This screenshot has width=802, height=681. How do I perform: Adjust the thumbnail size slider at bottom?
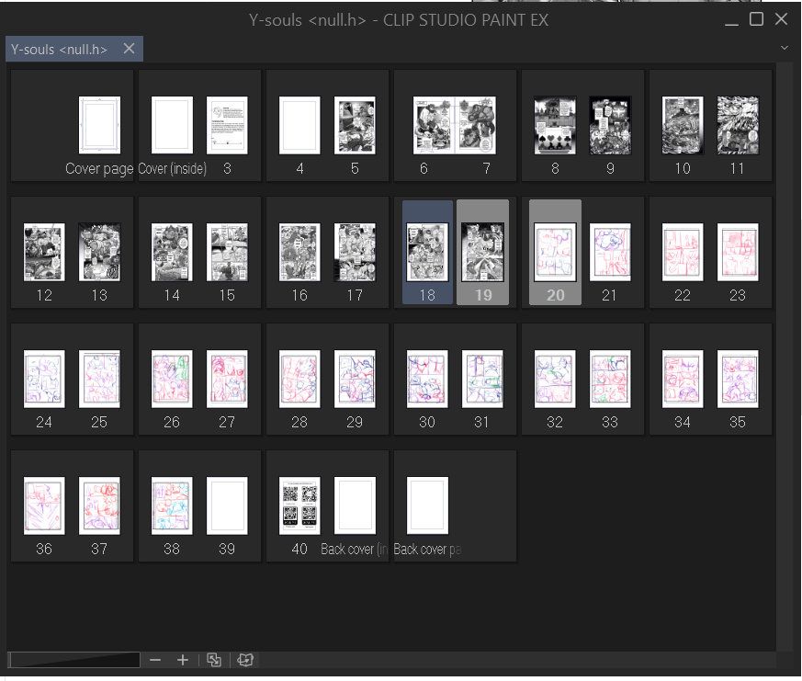74,660
